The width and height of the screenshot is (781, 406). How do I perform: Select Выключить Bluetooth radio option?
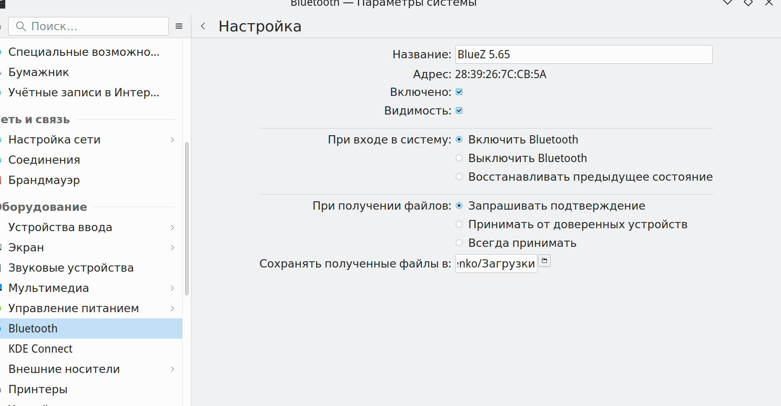click(x=459, y=158)
